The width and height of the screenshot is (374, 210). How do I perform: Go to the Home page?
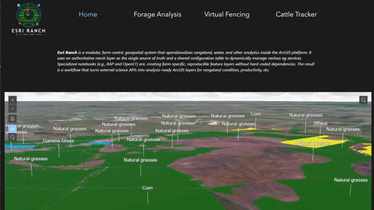[88, 14]
